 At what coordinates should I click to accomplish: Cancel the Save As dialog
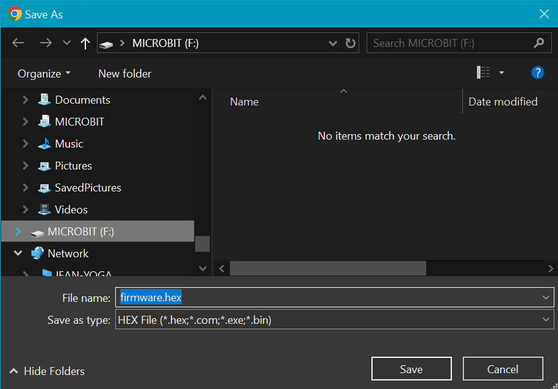[503, 369]
